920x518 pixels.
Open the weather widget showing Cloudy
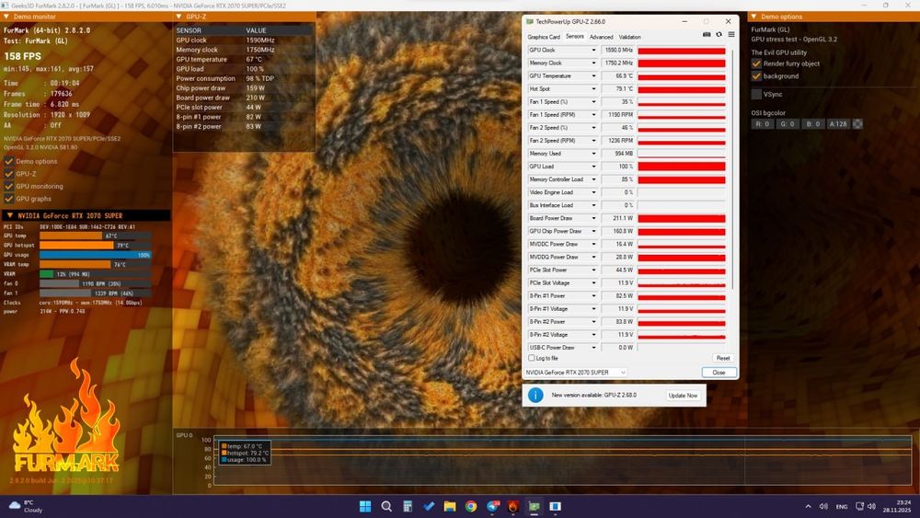[x=26, y=506]
